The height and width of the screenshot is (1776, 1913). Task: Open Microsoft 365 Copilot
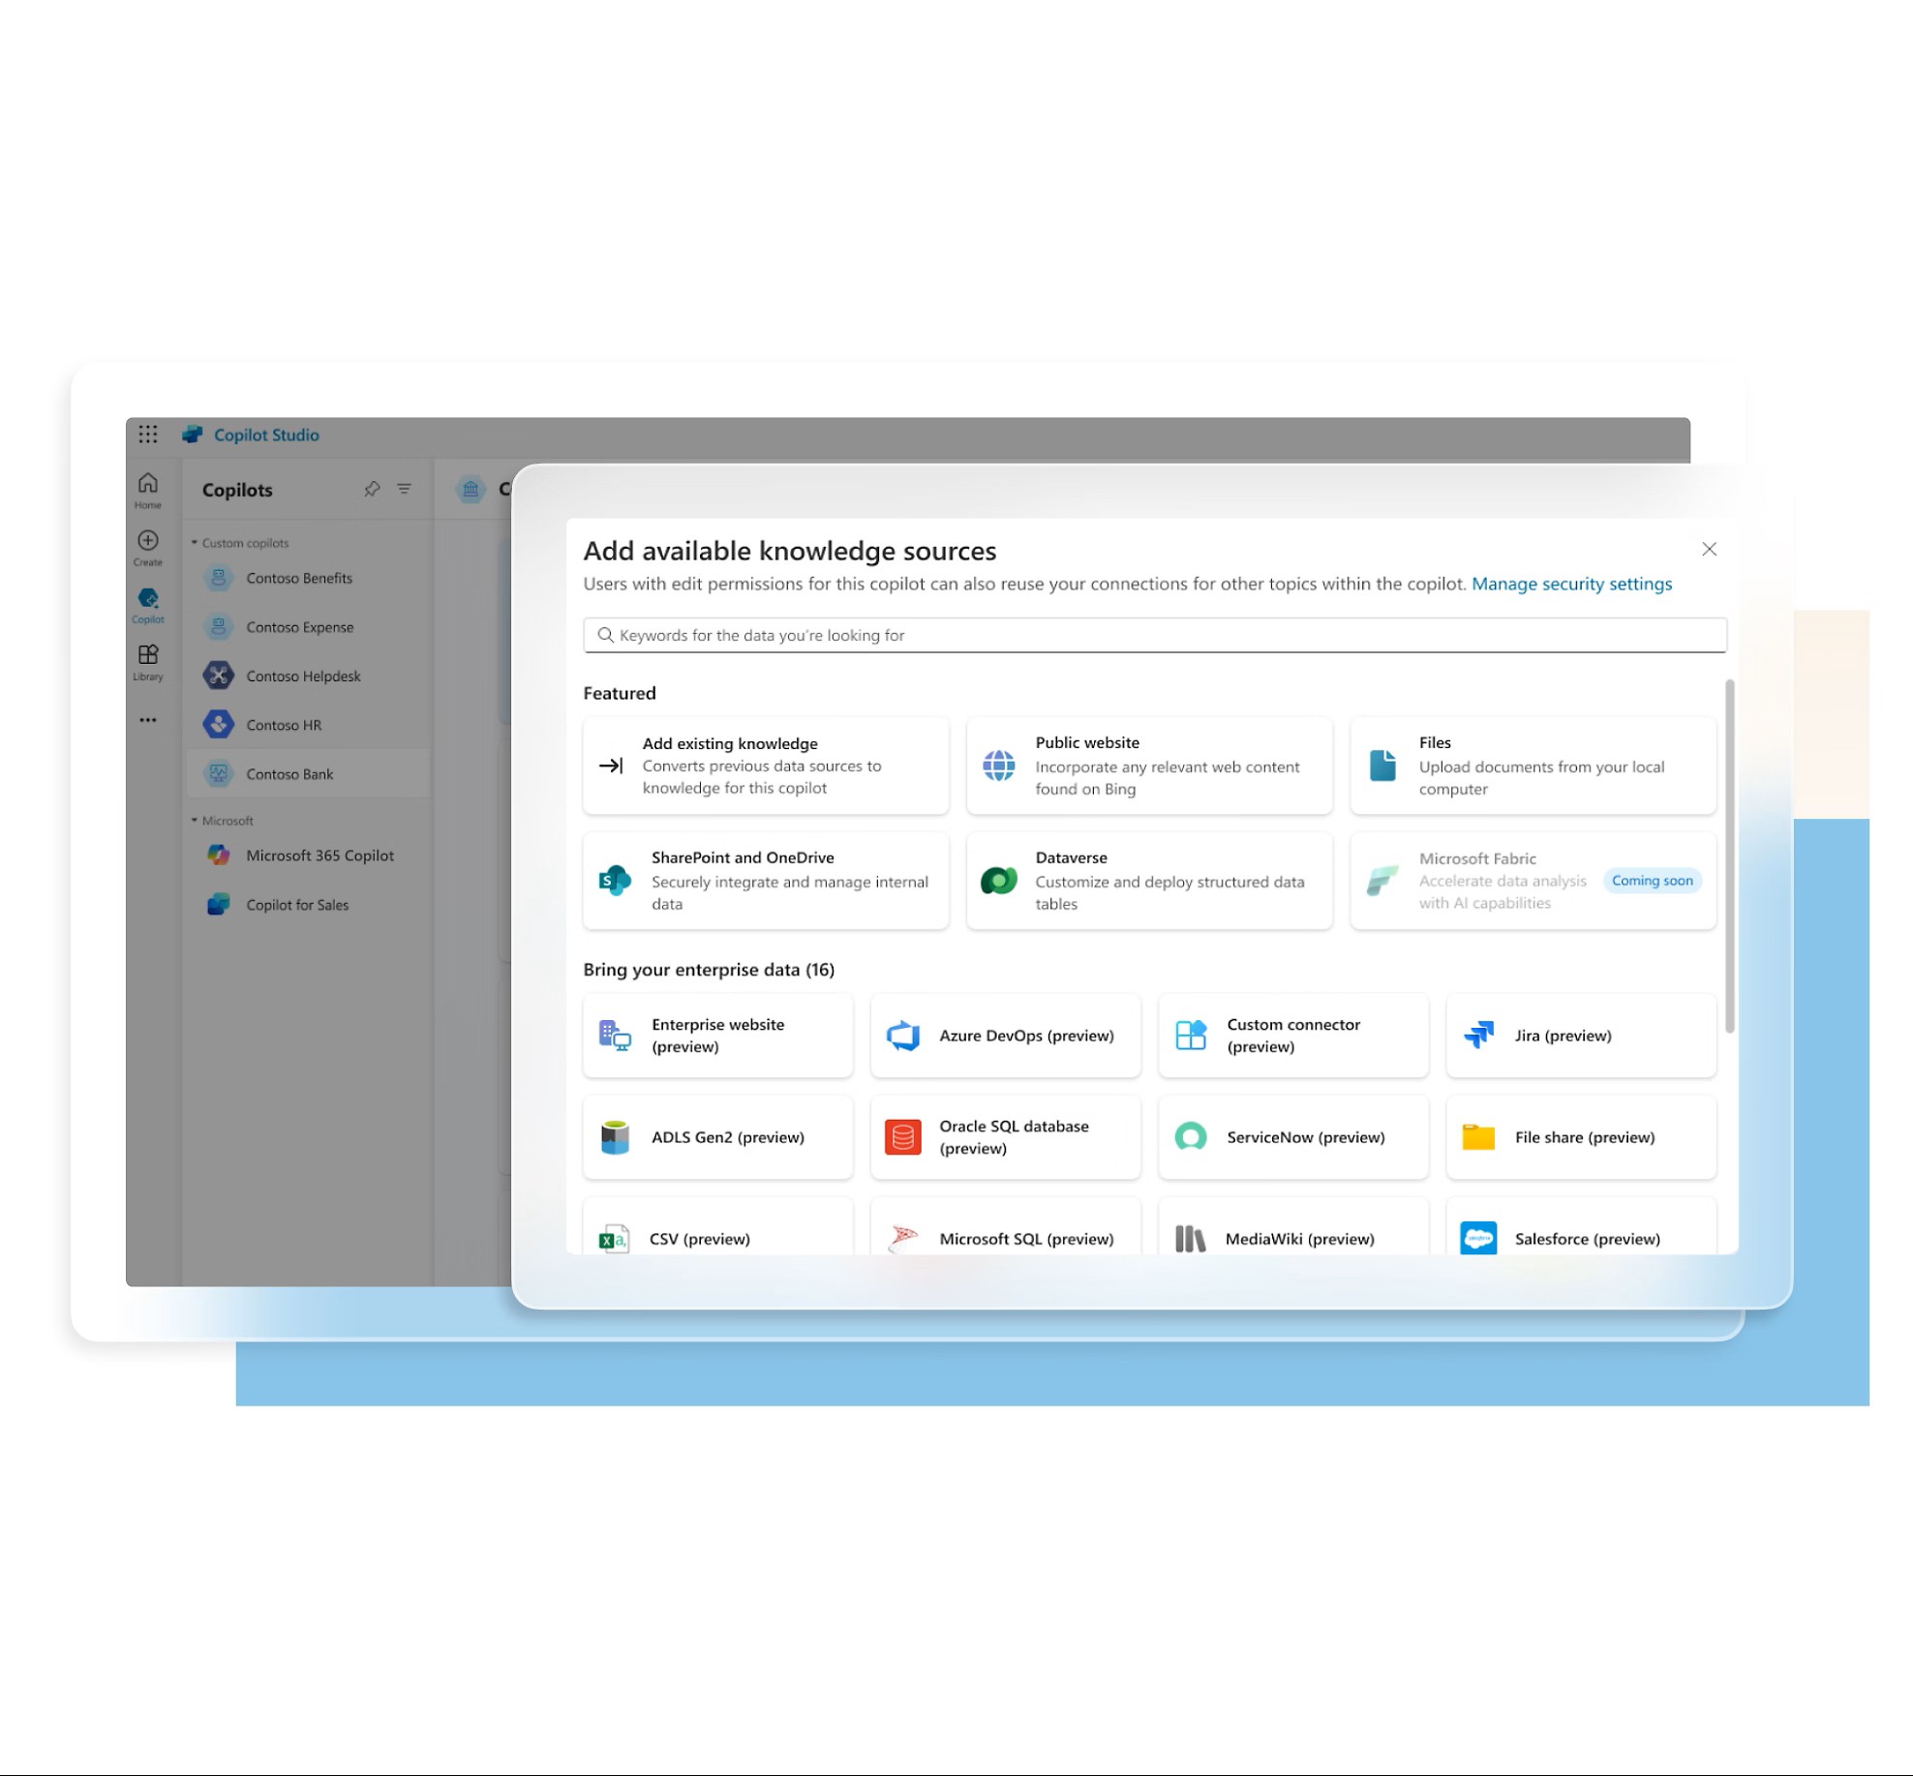(x=308, y=856)
